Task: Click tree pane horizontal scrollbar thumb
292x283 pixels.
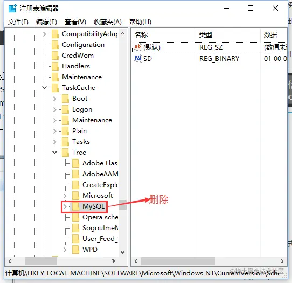Action: 41,261
